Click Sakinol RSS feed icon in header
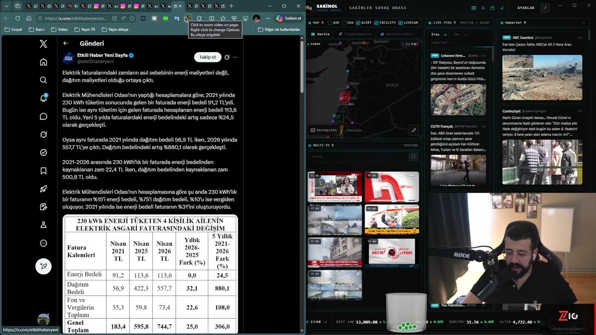This screenshot has height=335, width=596. [483, 8]
